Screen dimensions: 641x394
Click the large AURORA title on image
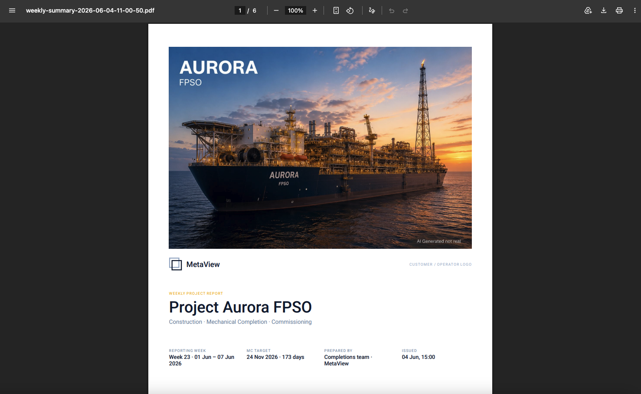[219, 68]
